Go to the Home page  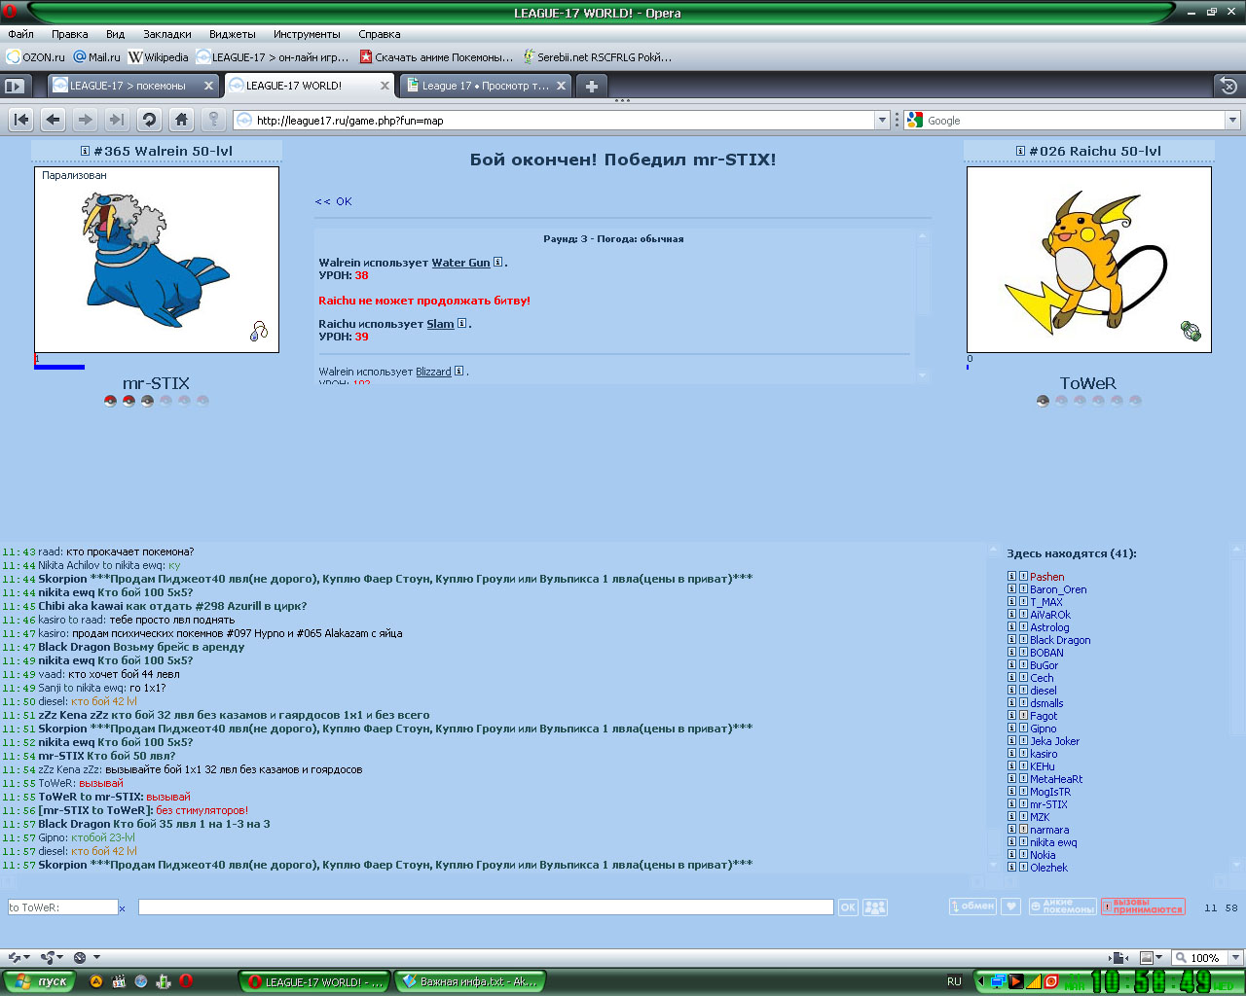point(181,120)
